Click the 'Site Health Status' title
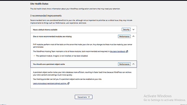This screenshot has height=105, width=187. click(39, 4)
